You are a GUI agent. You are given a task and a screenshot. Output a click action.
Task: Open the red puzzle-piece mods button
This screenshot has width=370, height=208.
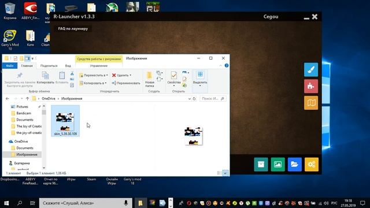tap(311, 86)
